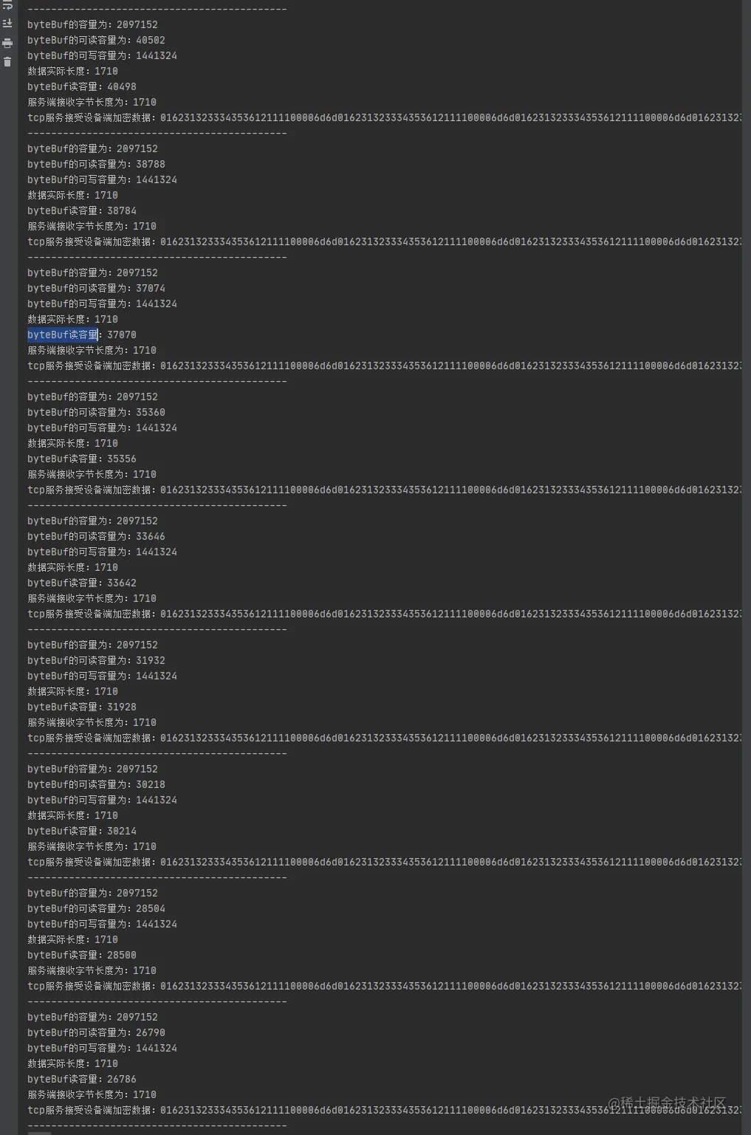
Task: Click the line byteBuf的可读容量为: 35360
Action: pos(96,412)
